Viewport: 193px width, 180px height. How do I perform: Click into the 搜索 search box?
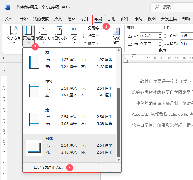(x=172, y=7)
